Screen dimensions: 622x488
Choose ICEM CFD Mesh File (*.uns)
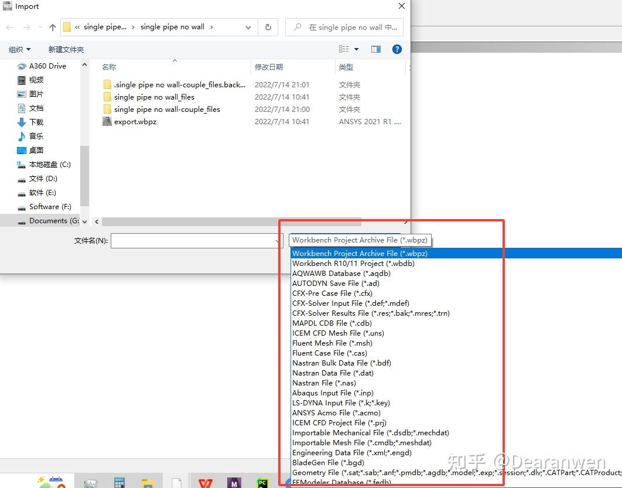point(338,333)
